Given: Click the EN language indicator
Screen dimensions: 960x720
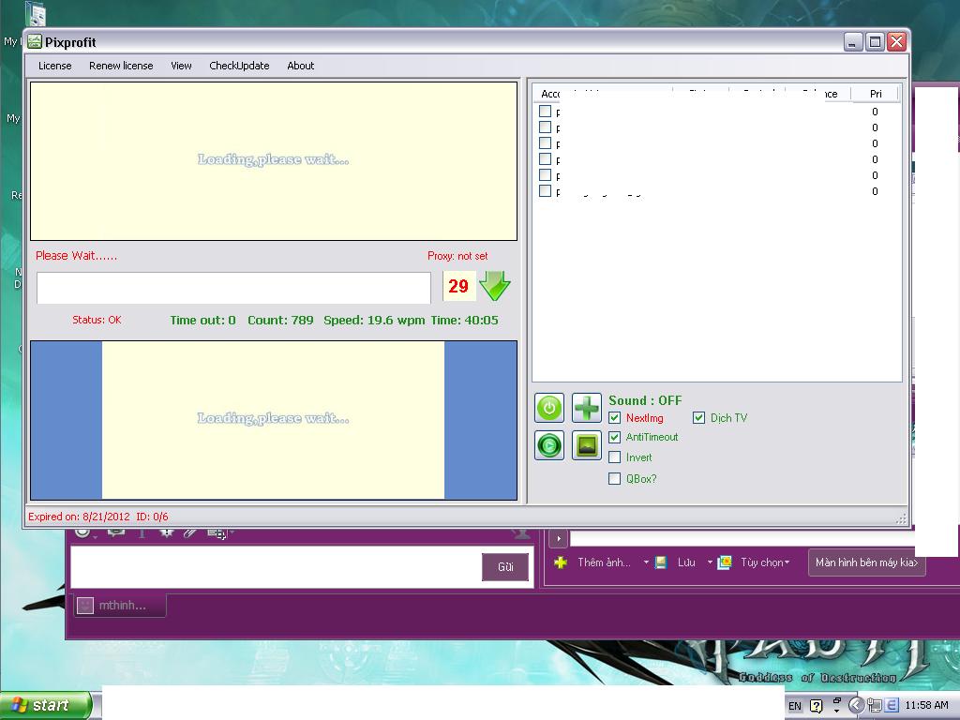Looking at the screenshot, I should [x=795, y=706].
